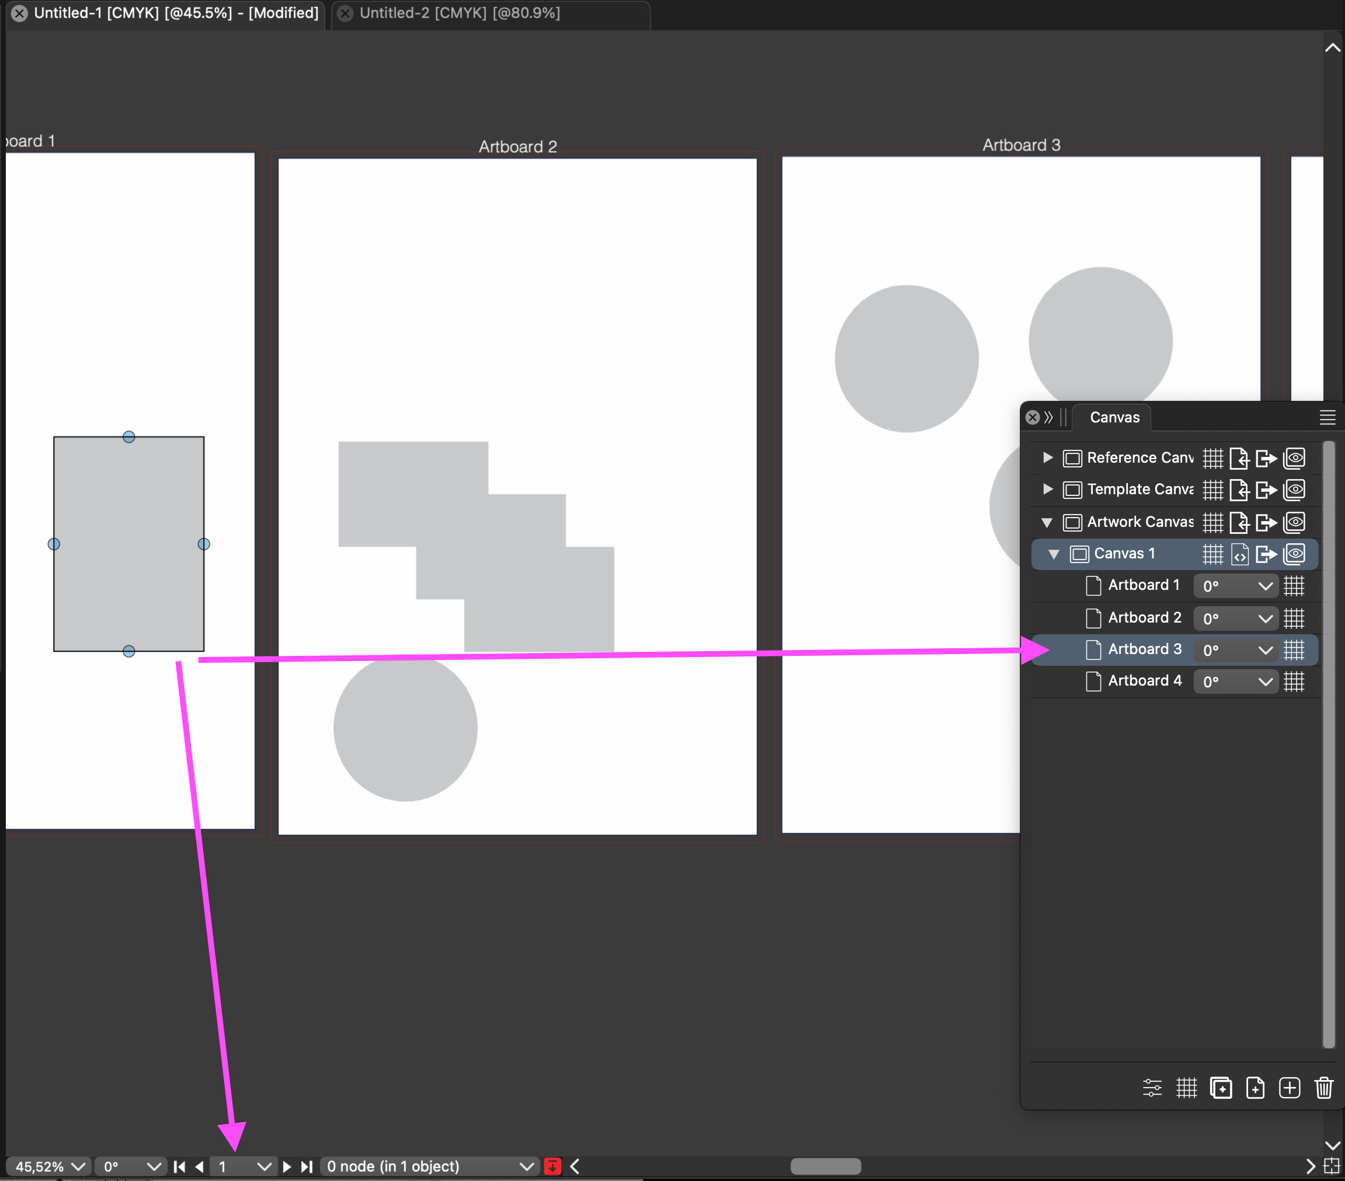The image size is (1345, 1181).
Task: Click the red warning icon in status bar
Action: pyautogui.click(x=553, y=1166)
